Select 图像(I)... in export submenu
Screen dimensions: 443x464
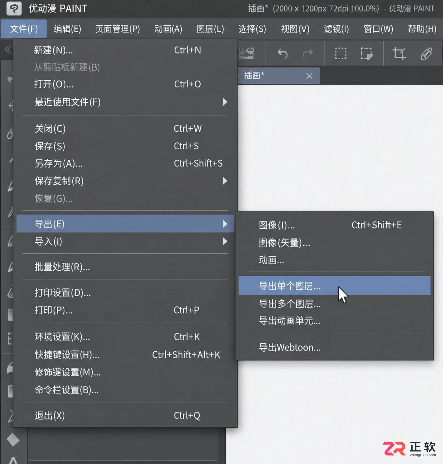335,225
